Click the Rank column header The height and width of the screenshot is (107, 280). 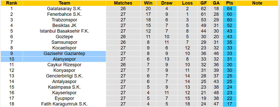[11, 3]
